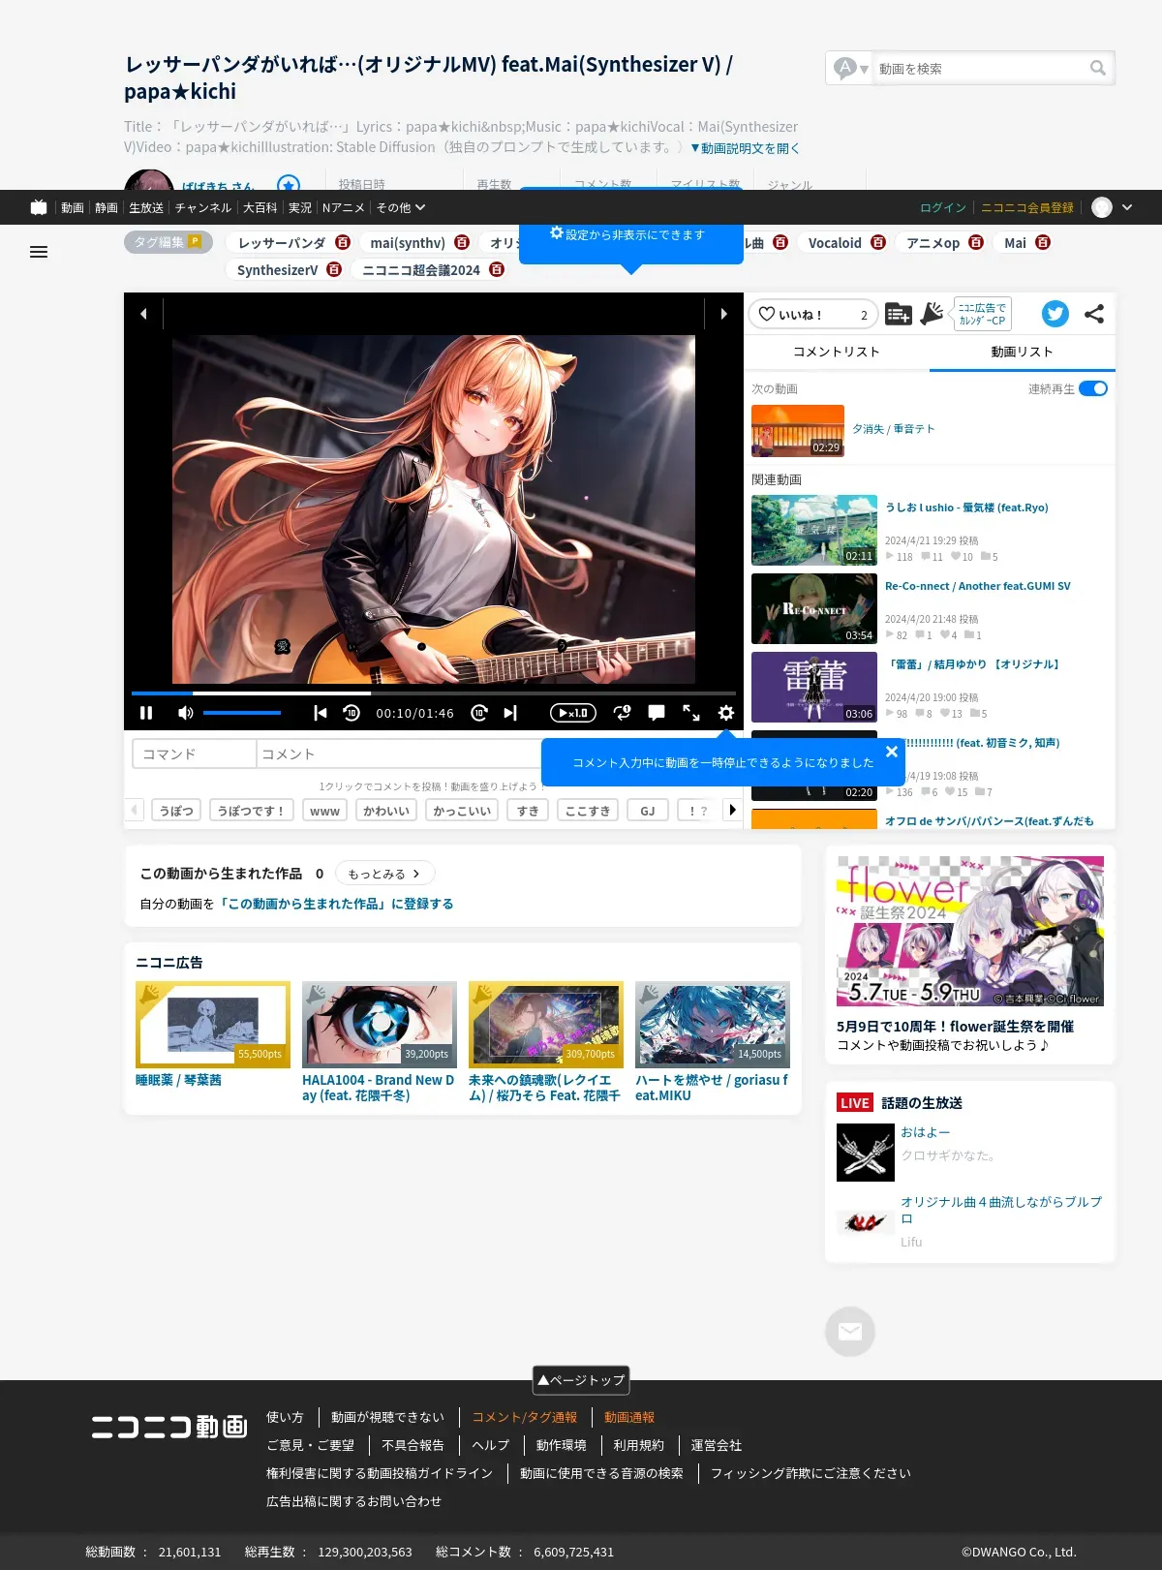Toggle repeat playback icon
Screen dimensions: 1162x1570
622,713
